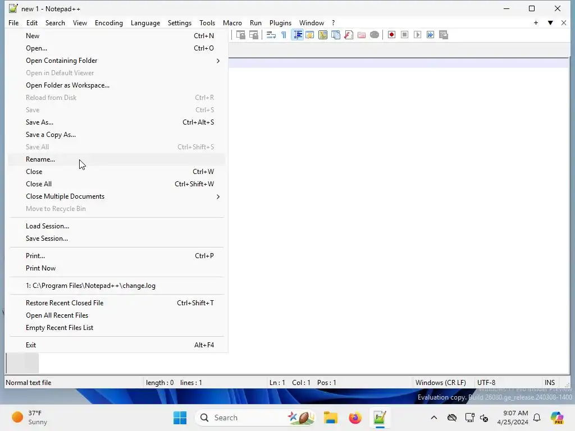Open the Plugins menu

coord(281,22)
